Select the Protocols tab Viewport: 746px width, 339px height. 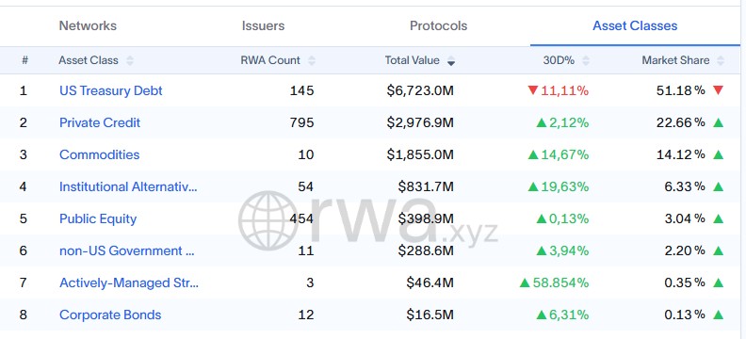(439, 25)
